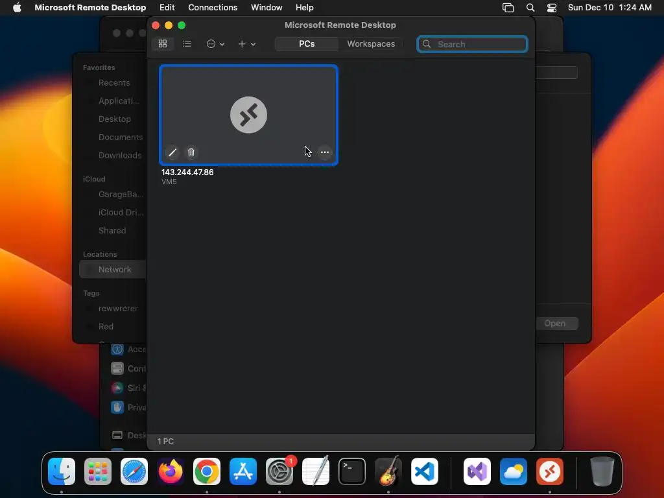Open App Store from the Dock
The height and width of the screenshot is (498, 664).
pyautogui.click(x=243, y=471)
